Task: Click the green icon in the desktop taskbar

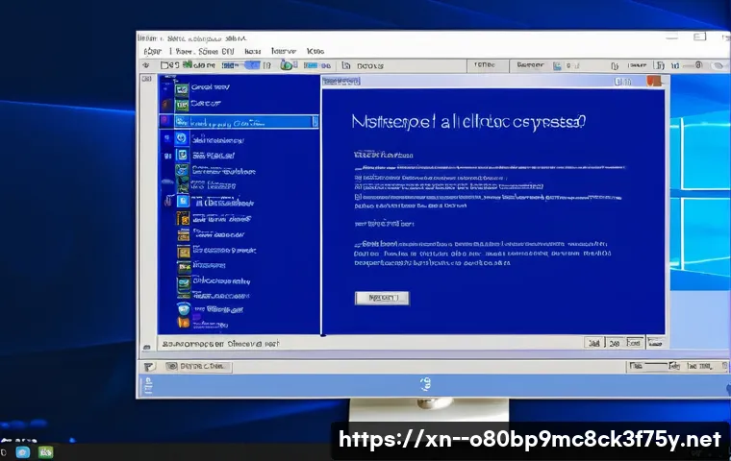Action: tap(45, 451)
